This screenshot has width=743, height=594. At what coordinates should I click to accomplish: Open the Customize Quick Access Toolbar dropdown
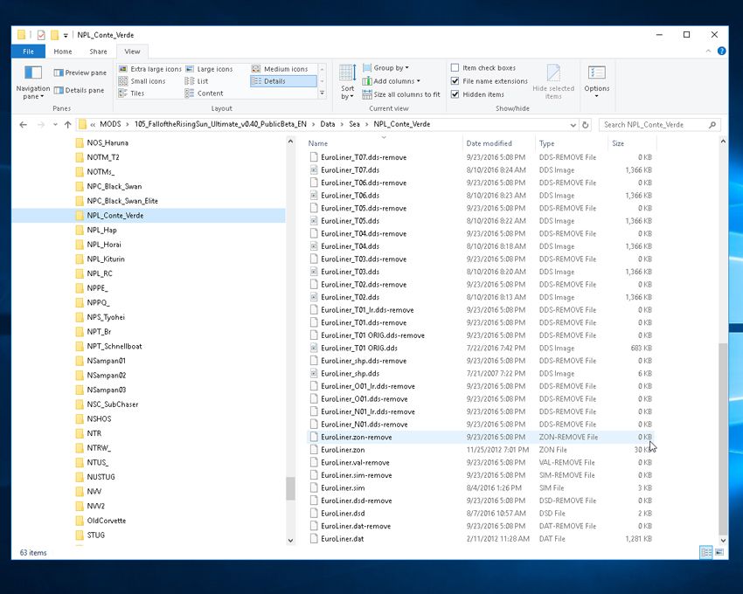pyautogui.click(x=66, y=35)
